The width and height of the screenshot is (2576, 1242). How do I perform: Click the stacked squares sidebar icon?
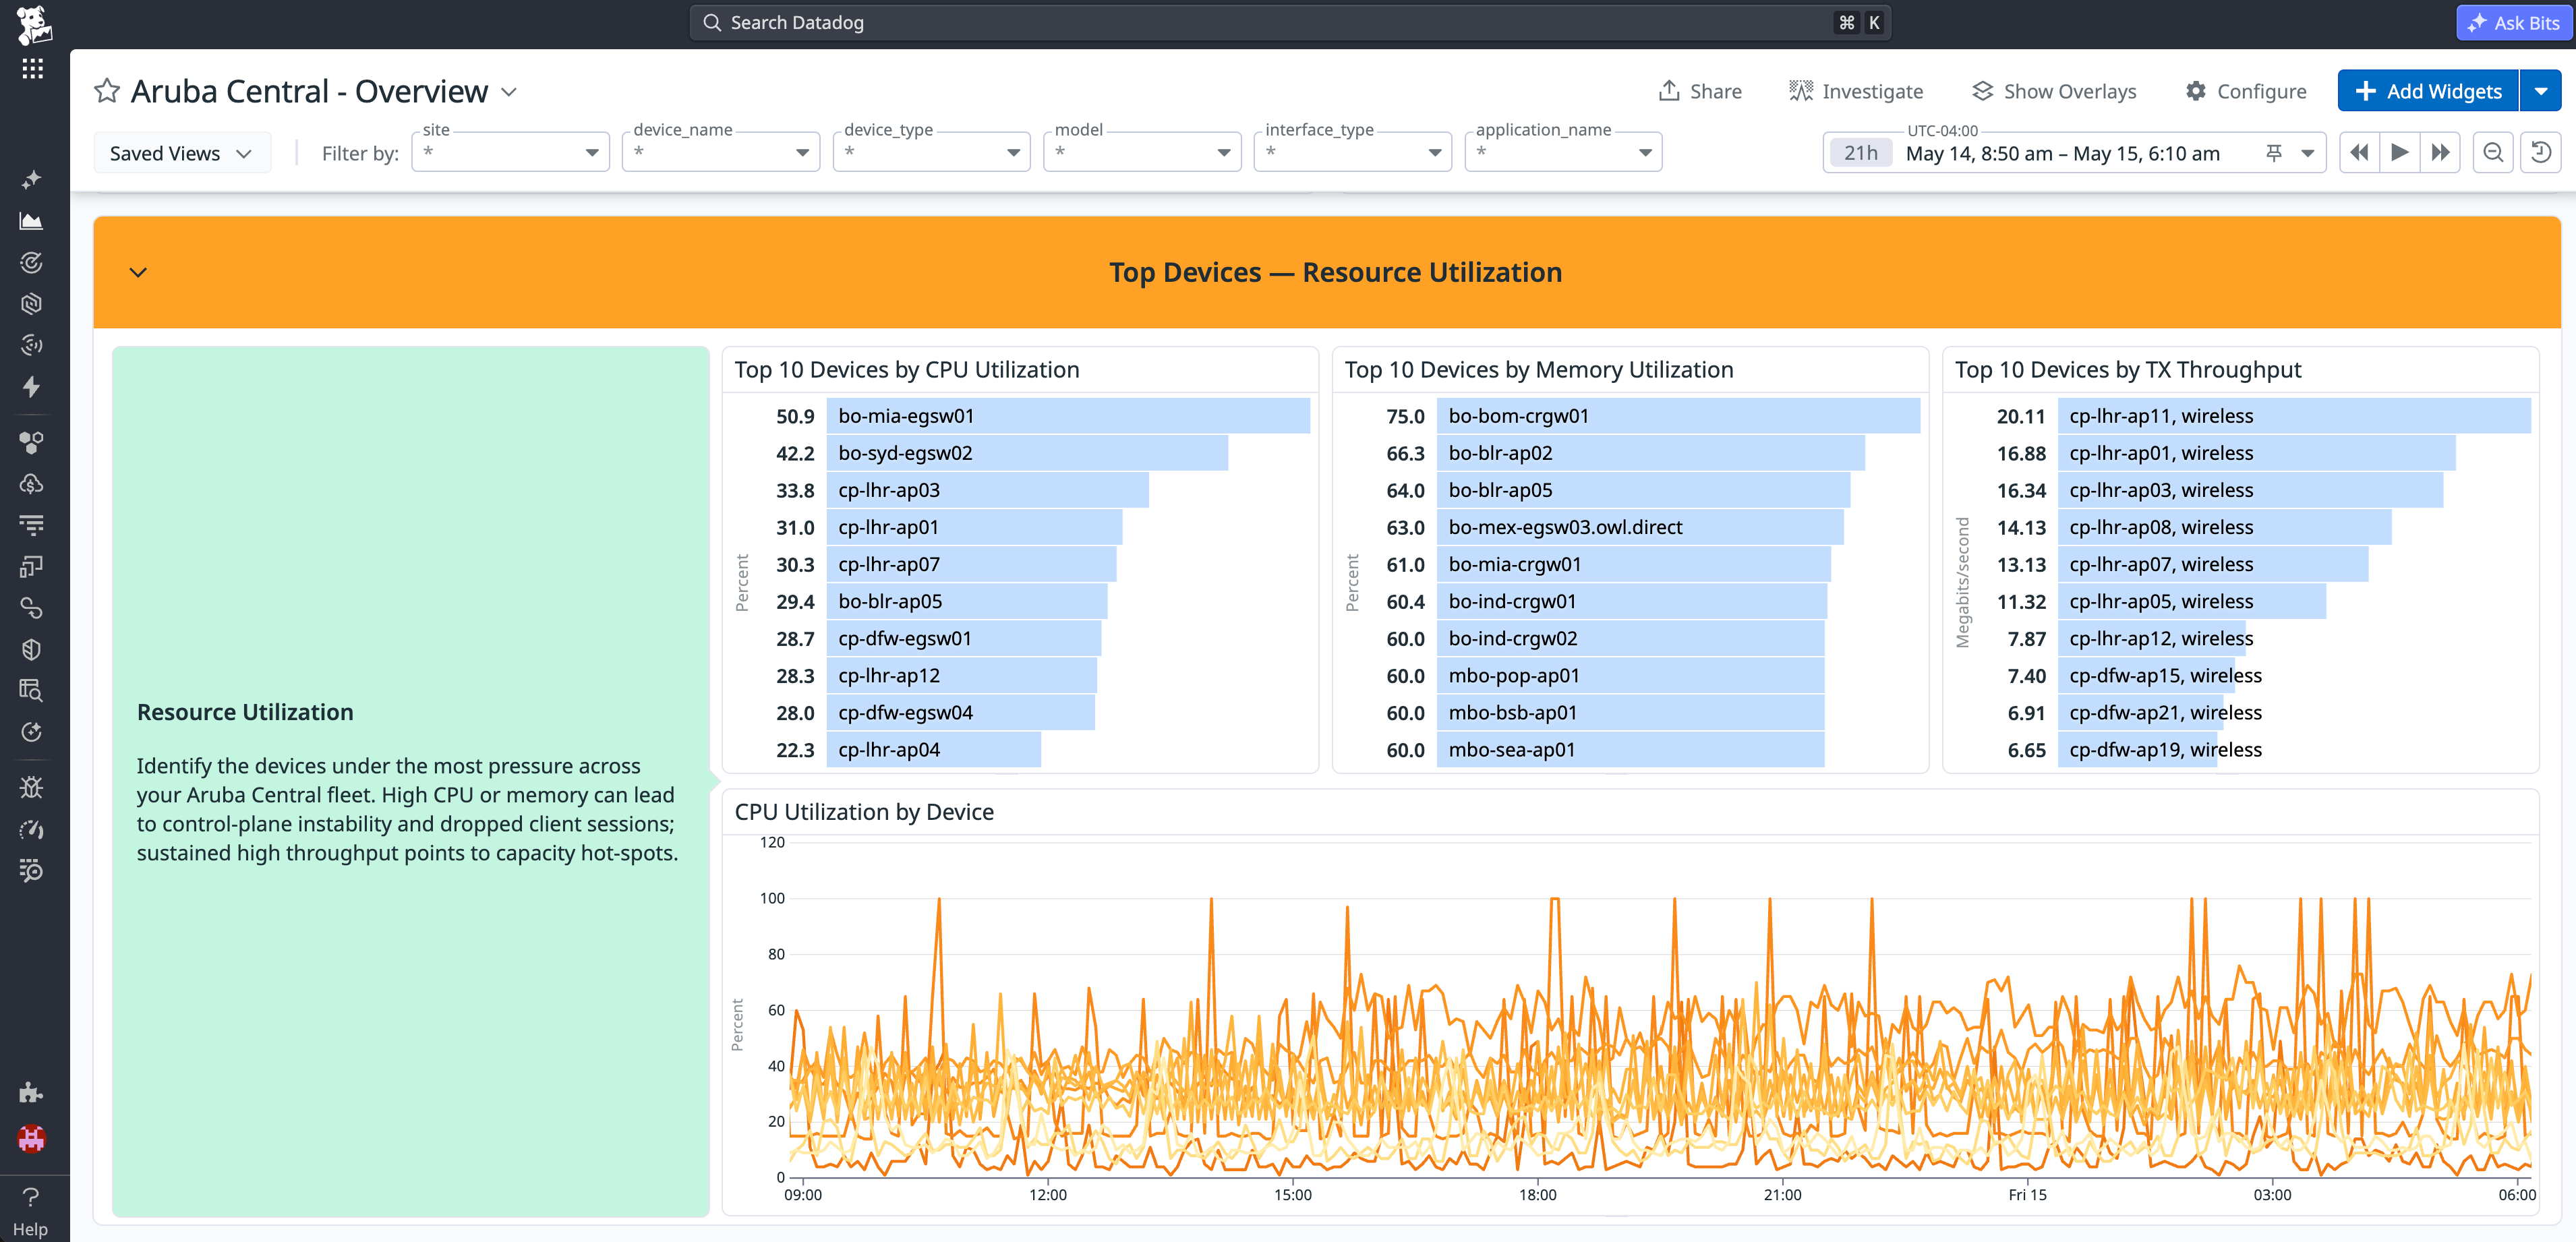[x=32, y=567]
